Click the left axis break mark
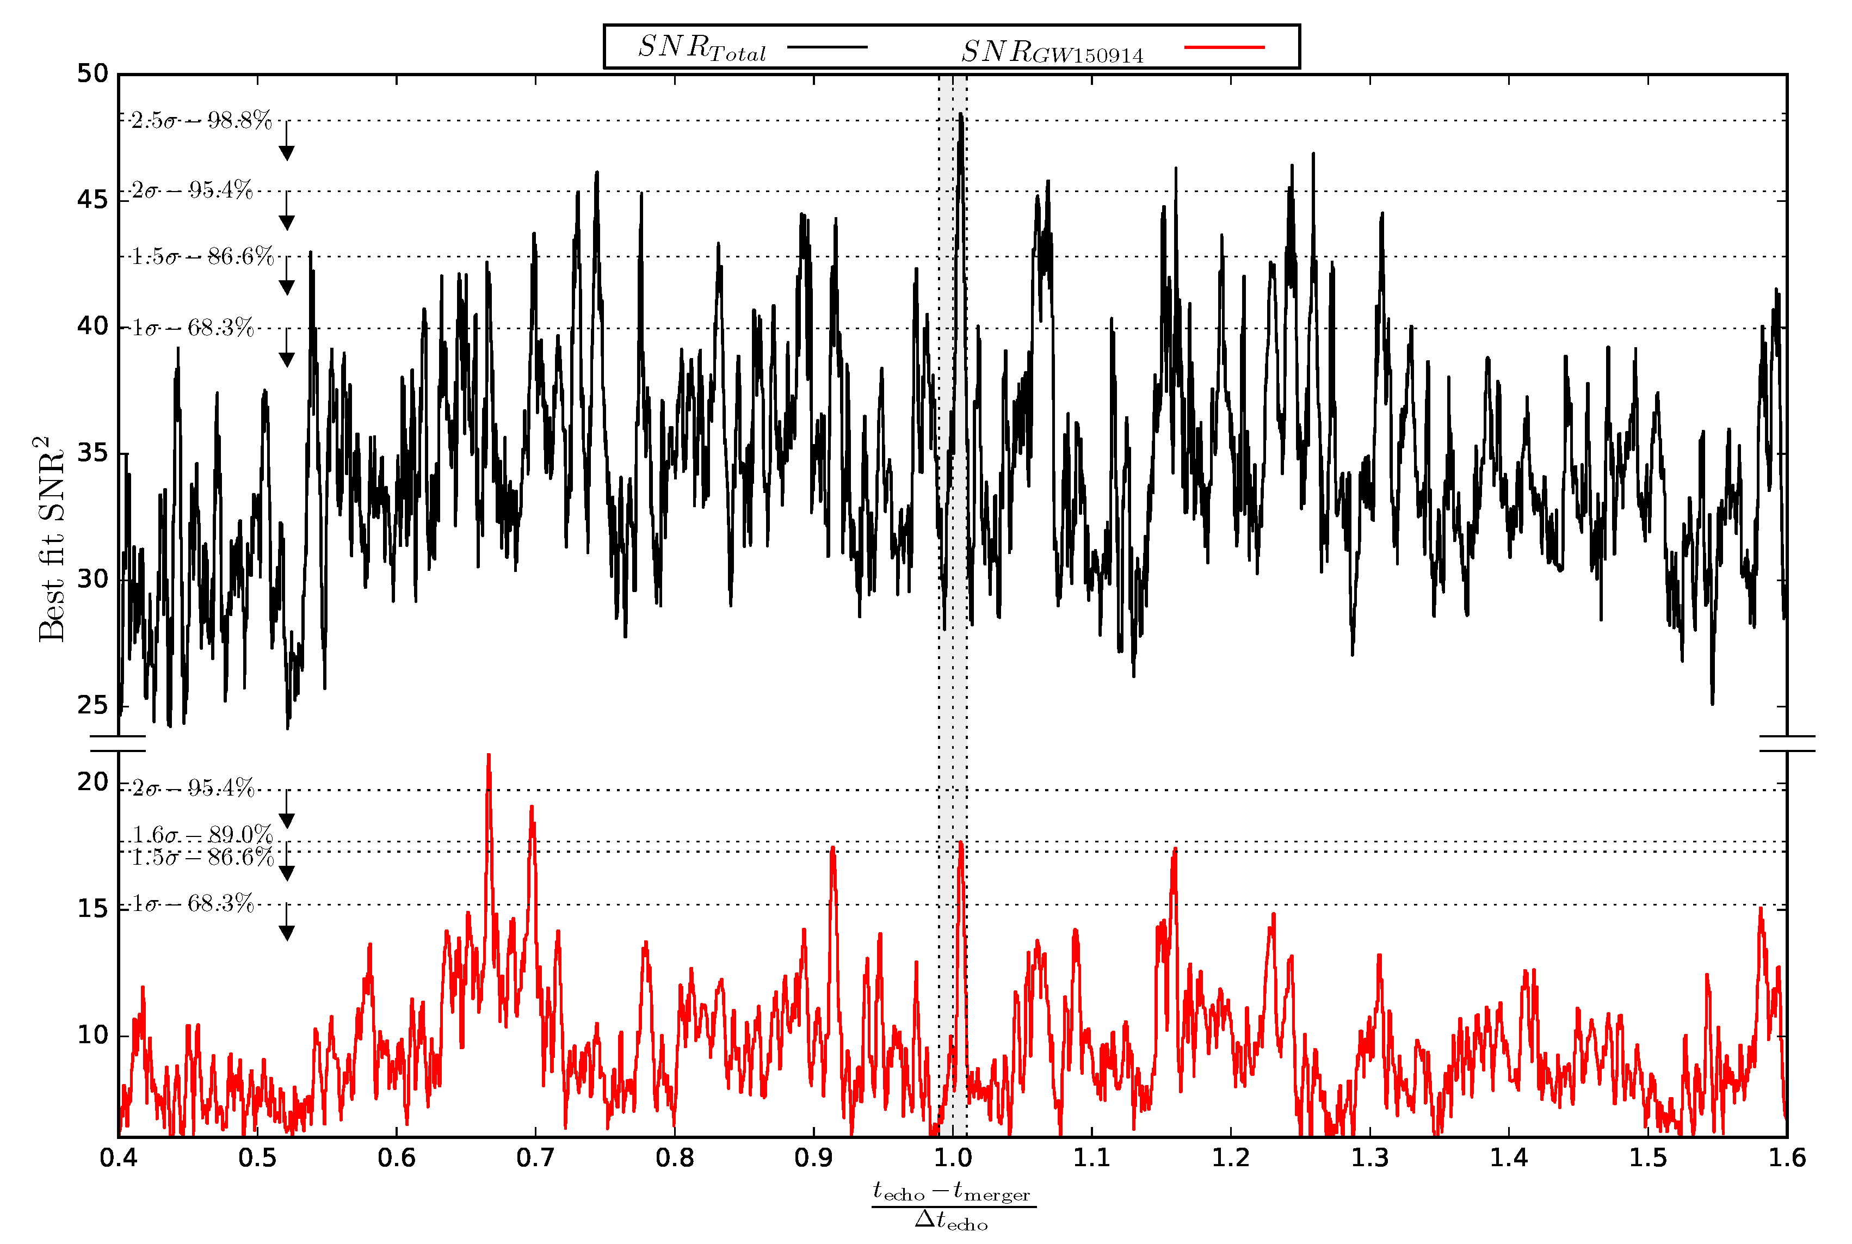This screenshot has width=1852, height=1244. (x=118, y=743)
